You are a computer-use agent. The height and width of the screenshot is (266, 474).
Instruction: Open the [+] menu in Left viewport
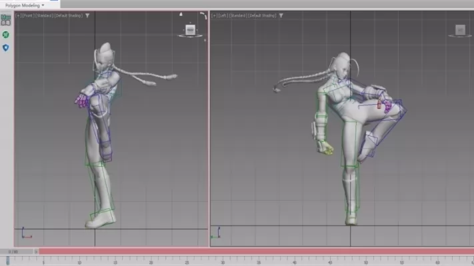214,15
